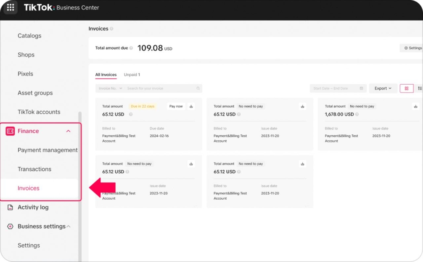This screenshot has width=423, height=262.
Task: Enable the card grid view
Action: (x=406, y=88)
